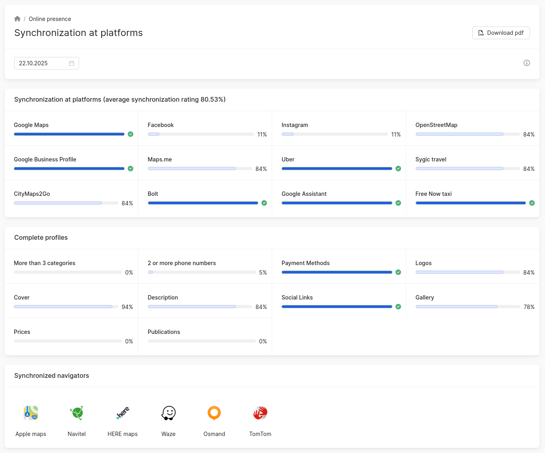The image size is (545, 453).
Task: Click the Gallery 78% progress bar
Action: click(467, 307)
